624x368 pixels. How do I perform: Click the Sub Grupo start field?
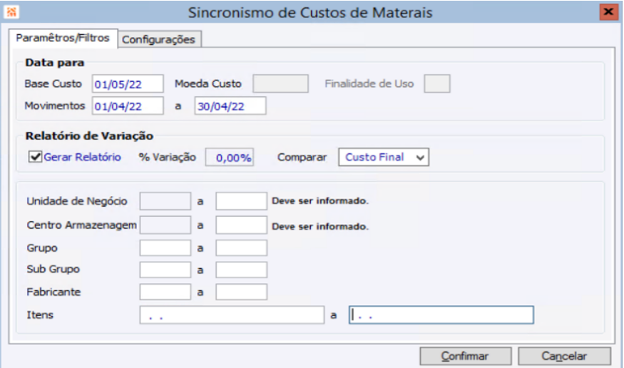coord(165,270)
